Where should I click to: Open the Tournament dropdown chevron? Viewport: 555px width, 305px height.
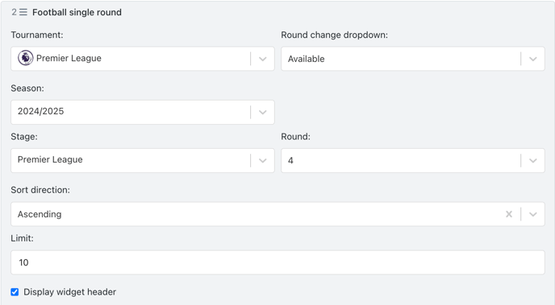coord(263,59)
